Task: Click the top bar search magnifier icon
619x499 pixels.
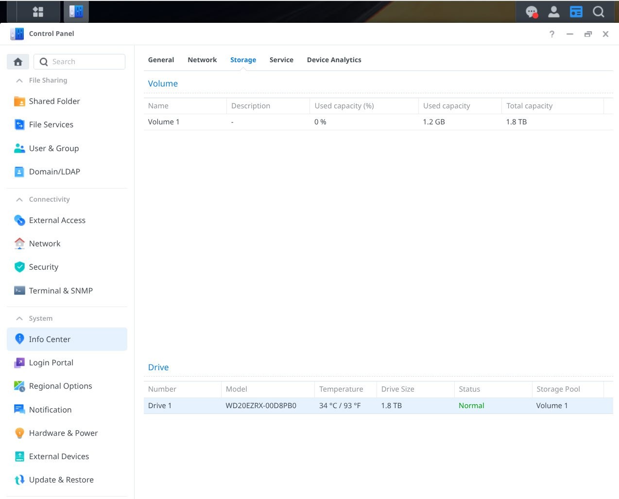Action: (599, 12)
